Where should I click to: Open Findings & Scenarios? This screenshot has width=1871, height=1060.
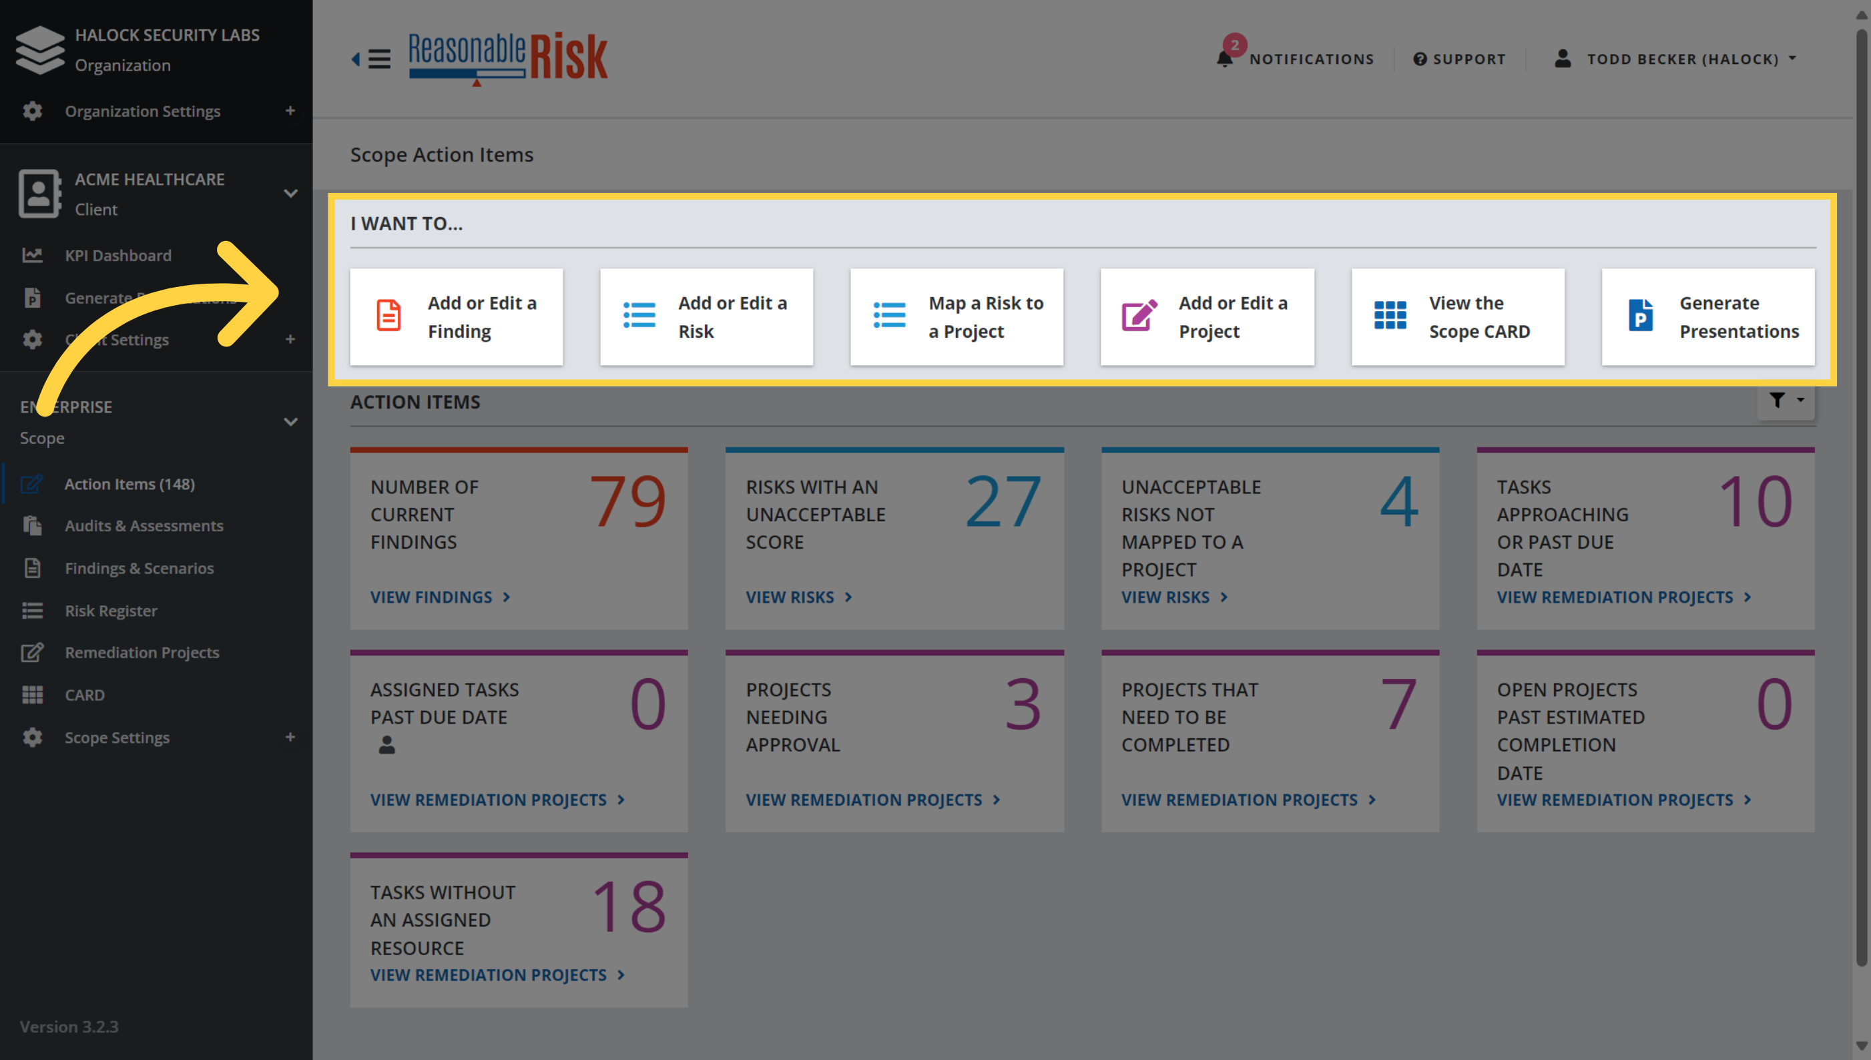[x=139, y=568]
